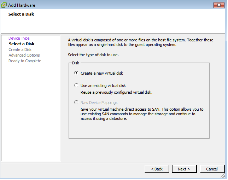Select the Raw Device Mappings radio button
228x180 pixels.
click(76, 102)
